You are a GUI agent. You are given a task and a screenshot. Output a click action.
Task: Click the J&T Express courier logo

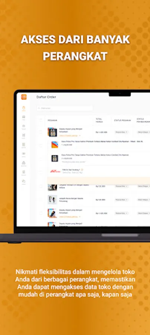[x=55, y=171]
